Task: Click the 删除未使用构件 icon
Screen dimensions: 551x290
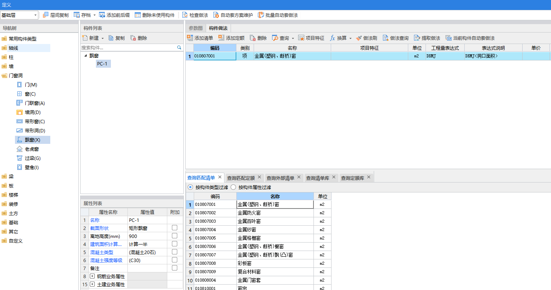Action: pyautogui.click(x=137, y=15)
